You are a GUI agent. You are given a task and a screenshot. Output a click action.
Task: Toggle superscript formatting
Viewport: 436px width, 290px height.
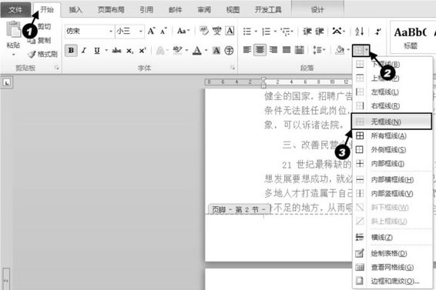click(x=143, y=51)
